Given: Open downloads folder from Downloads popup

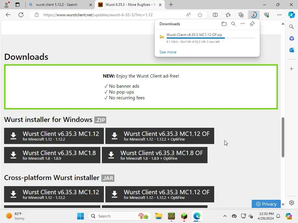Looking at the screenshot, I should click(224, 24).
